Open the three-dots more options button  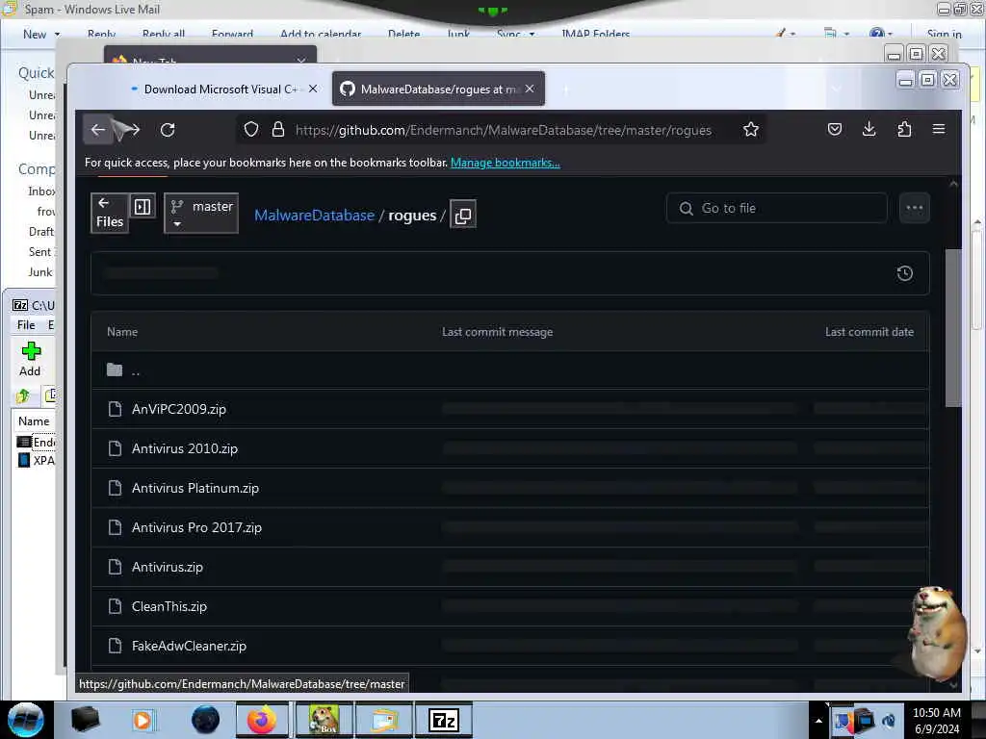pyautogui.click(x=915, y=208)
